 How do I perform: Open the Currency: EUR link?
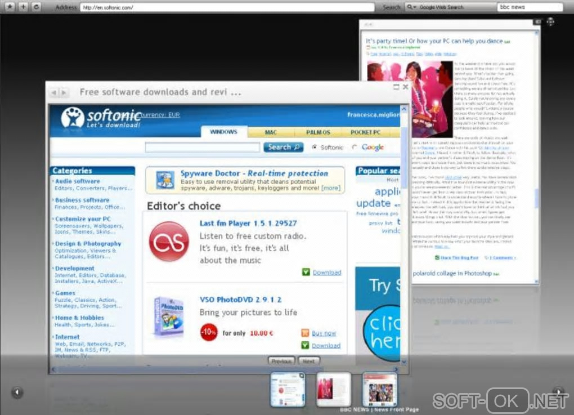(160, 115)
